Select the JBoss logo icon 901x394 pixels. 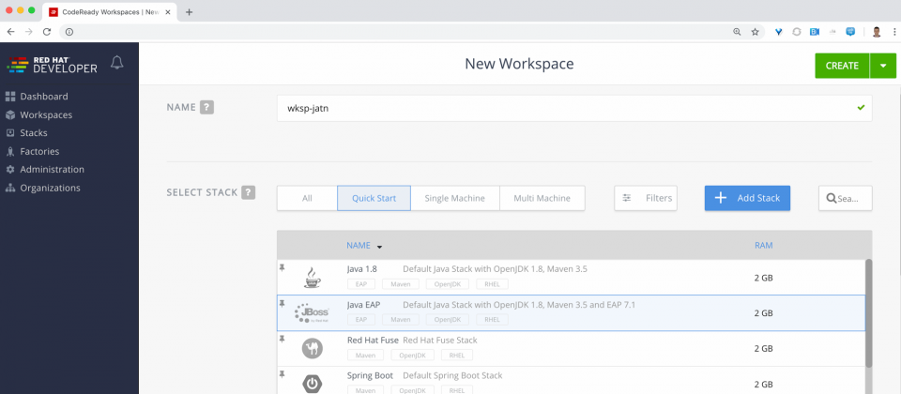coord(312,313)
